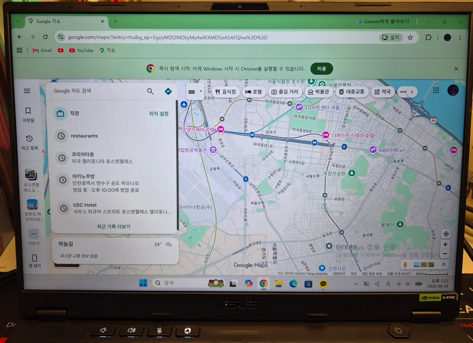Click the my-location target button
The width and height of the screenshot is (473, 343).
pos(446,234)
